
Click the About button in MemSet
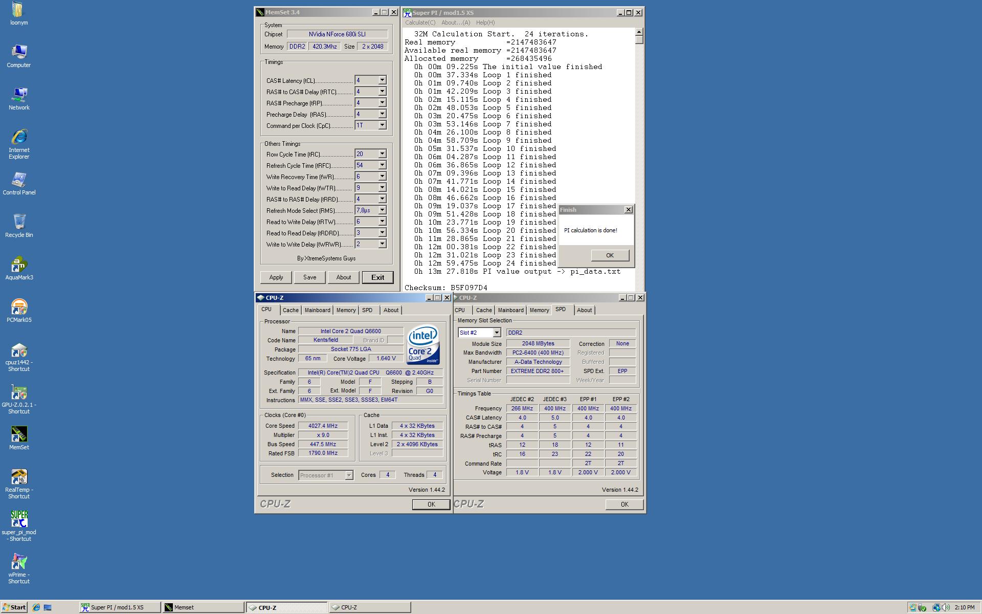click(x=344, y=277)
